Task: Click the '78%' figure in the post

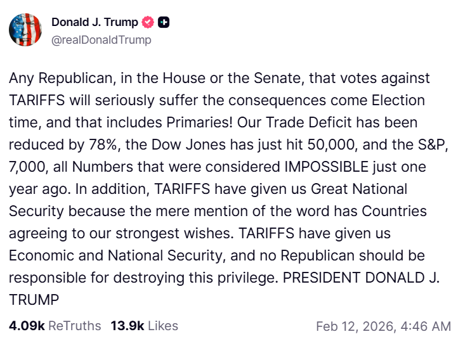Action: [103, 144]
